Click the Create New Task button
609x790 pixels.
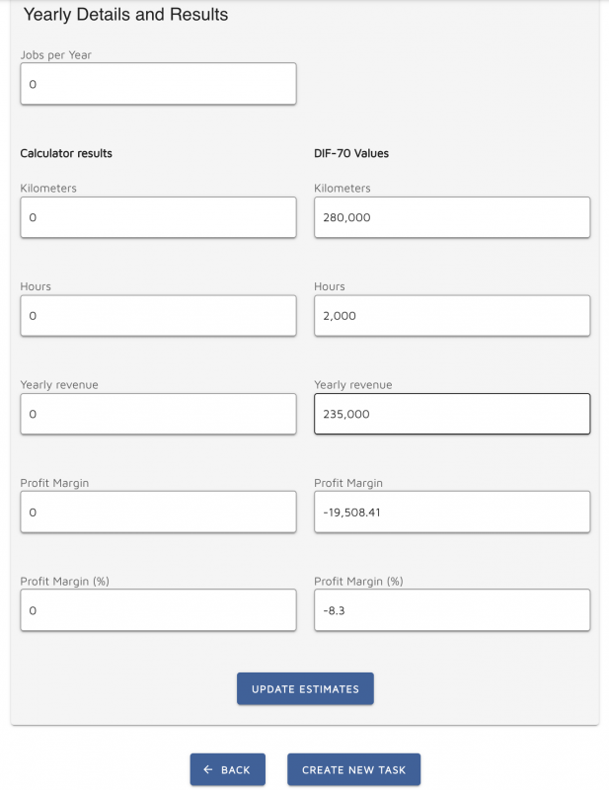click(x=353, y=769)
